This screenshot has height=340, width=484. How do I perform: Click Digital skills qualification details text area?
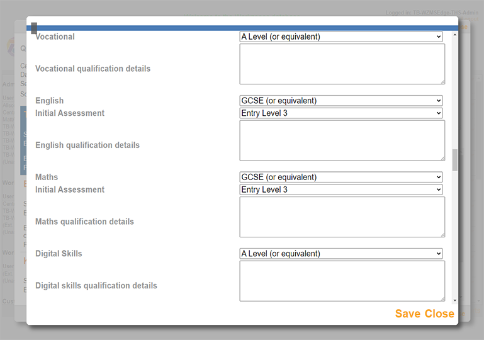pyautogui.click(x=342, y=281)
